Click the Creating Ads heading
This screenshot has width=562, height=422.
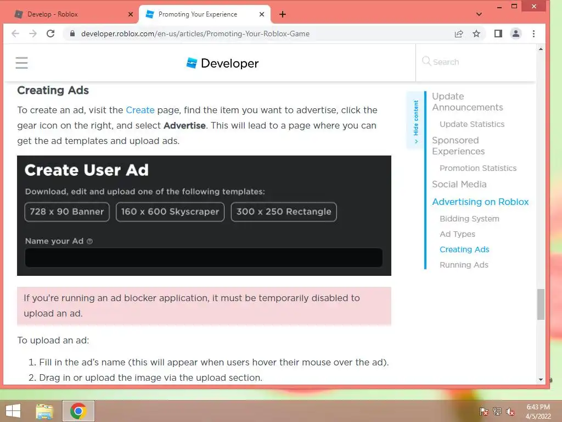53,91
